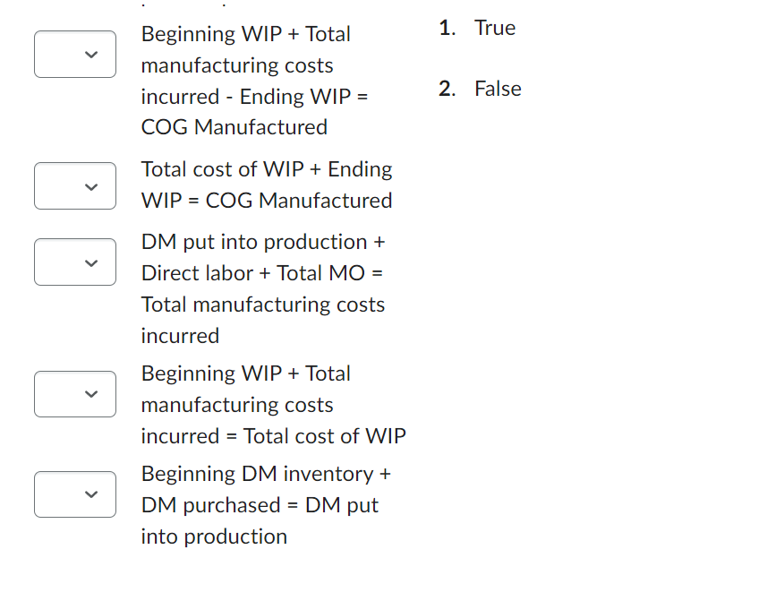Screen dimensions: 767x601
Task: Expand the chevron next to the Ending WIP statement
Action: pos(74,185)
